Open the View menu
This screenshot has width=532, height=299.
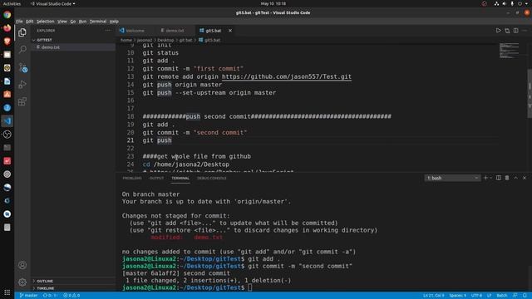pyautogui.click(x=62, y=22)
